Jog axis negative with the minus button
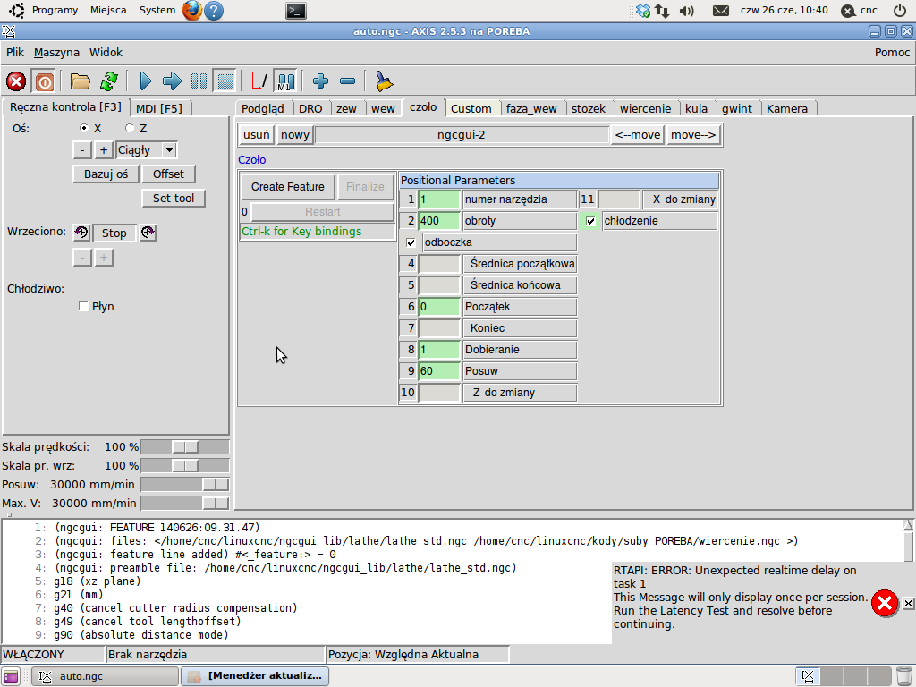The width and height of the screenshot is (916, 687). (x=82, y=150)
